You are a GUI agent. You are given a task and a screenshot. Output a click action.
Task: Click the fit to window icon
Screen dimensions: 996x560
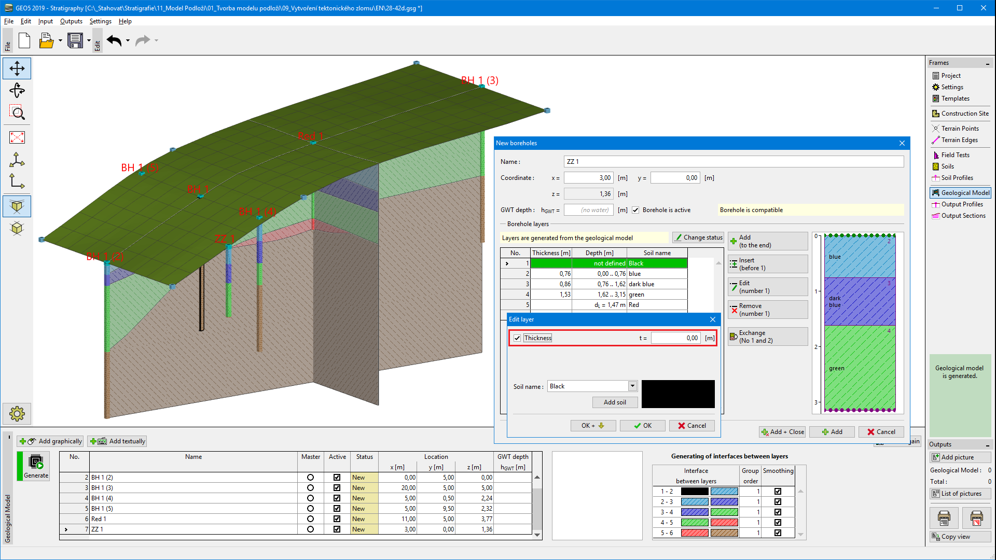17,137
